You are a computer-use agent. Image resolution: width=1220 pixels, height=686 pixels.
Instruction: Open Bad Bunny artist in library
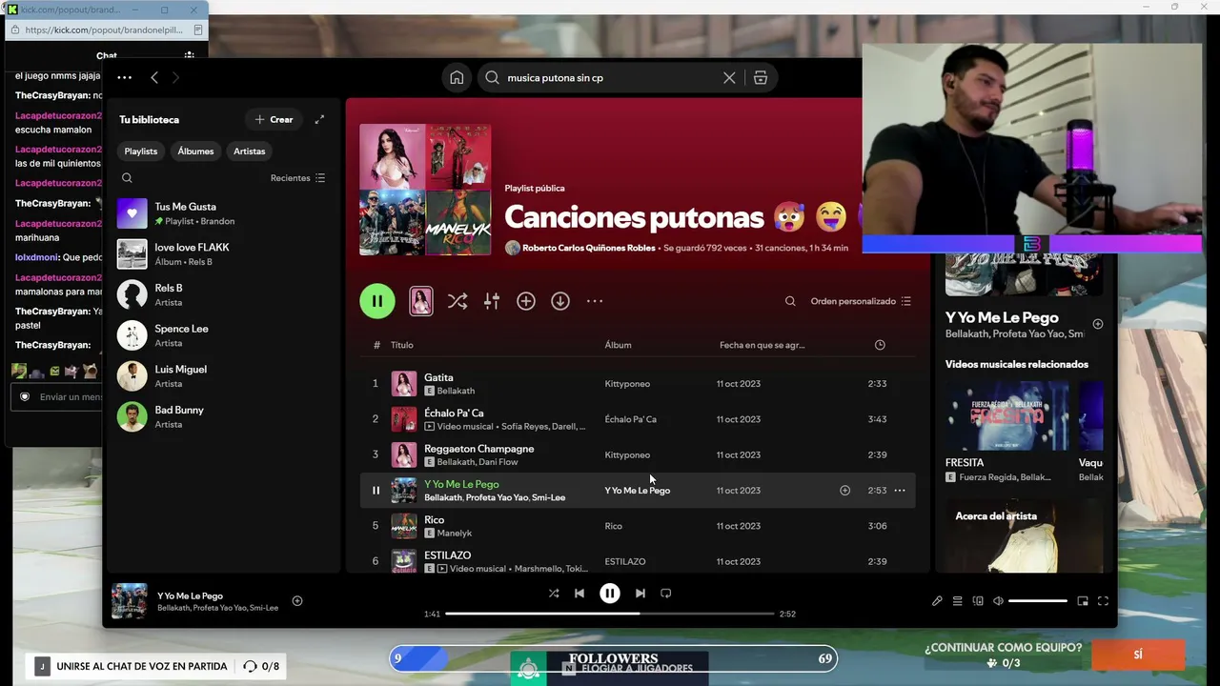[x=224, y=417]
